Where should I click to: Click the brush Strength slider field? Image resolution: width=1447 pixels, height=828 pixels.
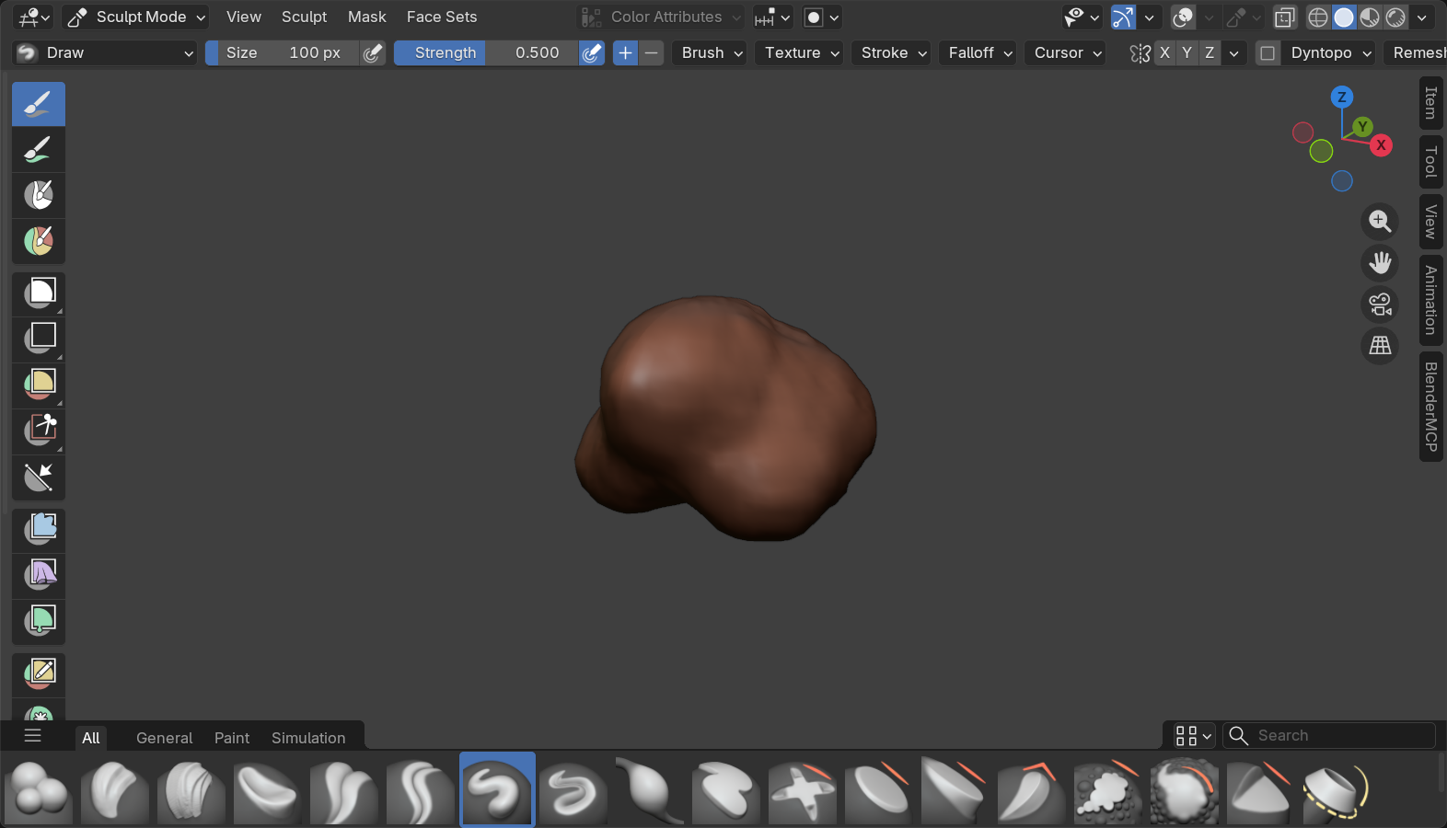pyautogui.click(x=486, y=53)
